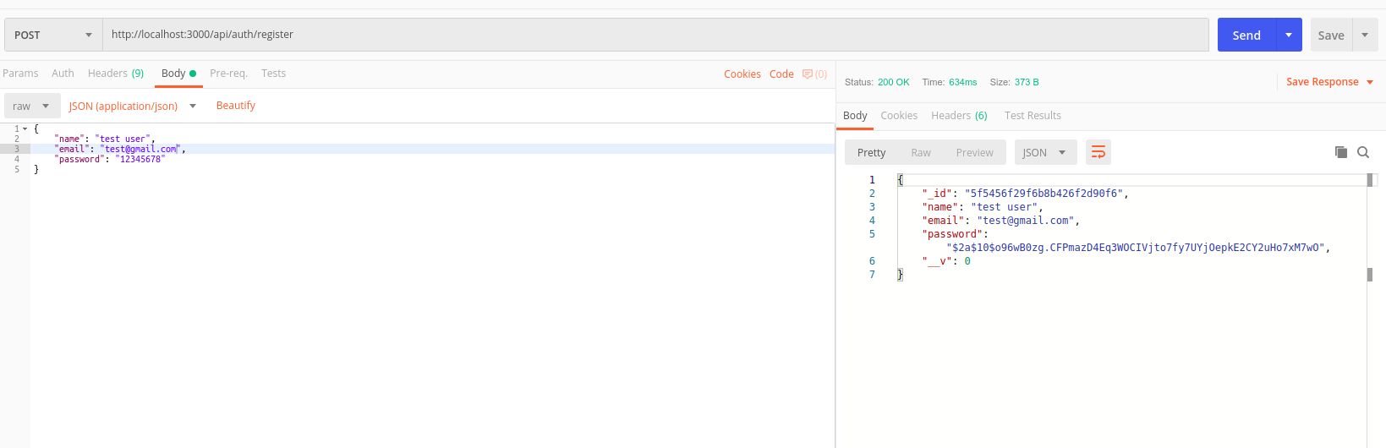Open the raw body type dropdown

pyautogui.click(x=32, y=106)
